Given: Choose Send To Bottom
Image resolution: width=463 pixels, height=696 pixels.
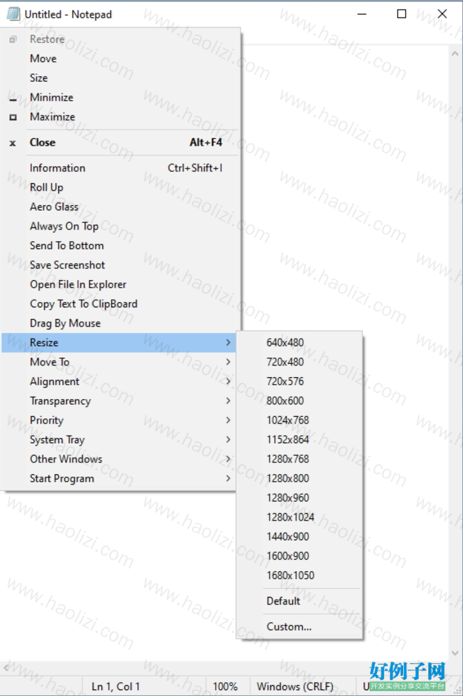Looking at the screenshot, I should tap(121, 246).
